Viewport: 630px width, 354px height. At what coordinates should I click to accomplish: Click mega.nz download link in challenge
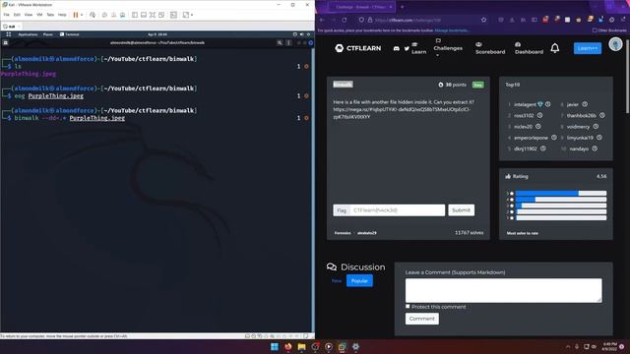[402, 113]
